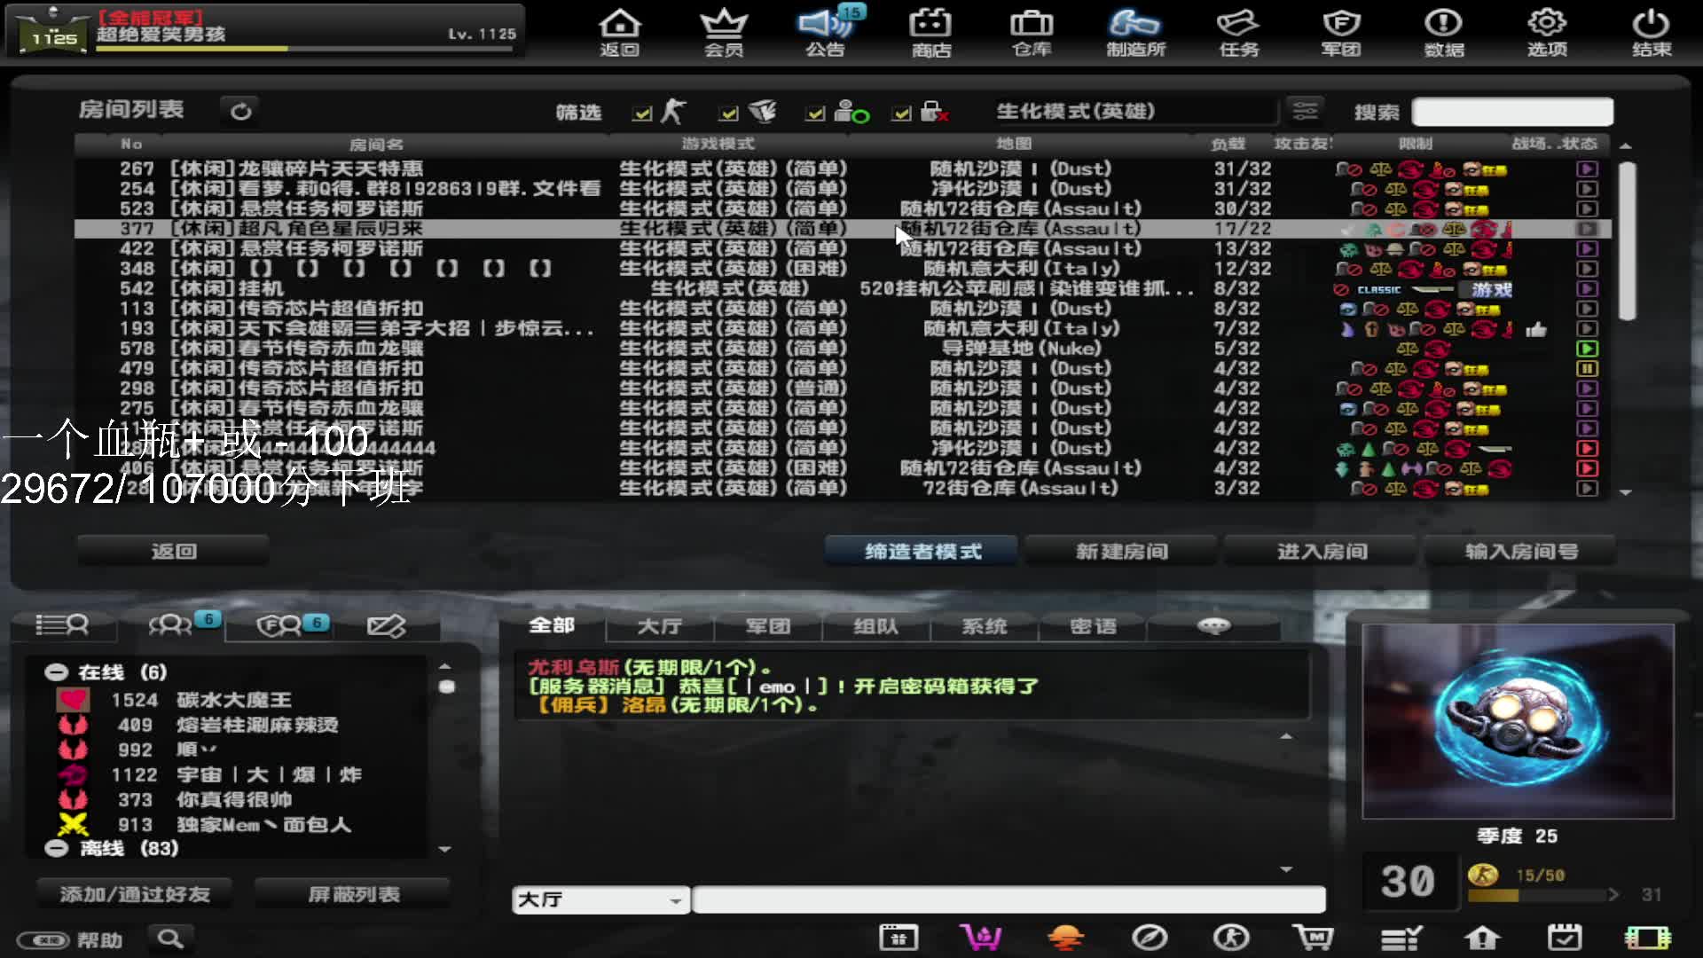Click the 进入房间 button

(1322, 552)
